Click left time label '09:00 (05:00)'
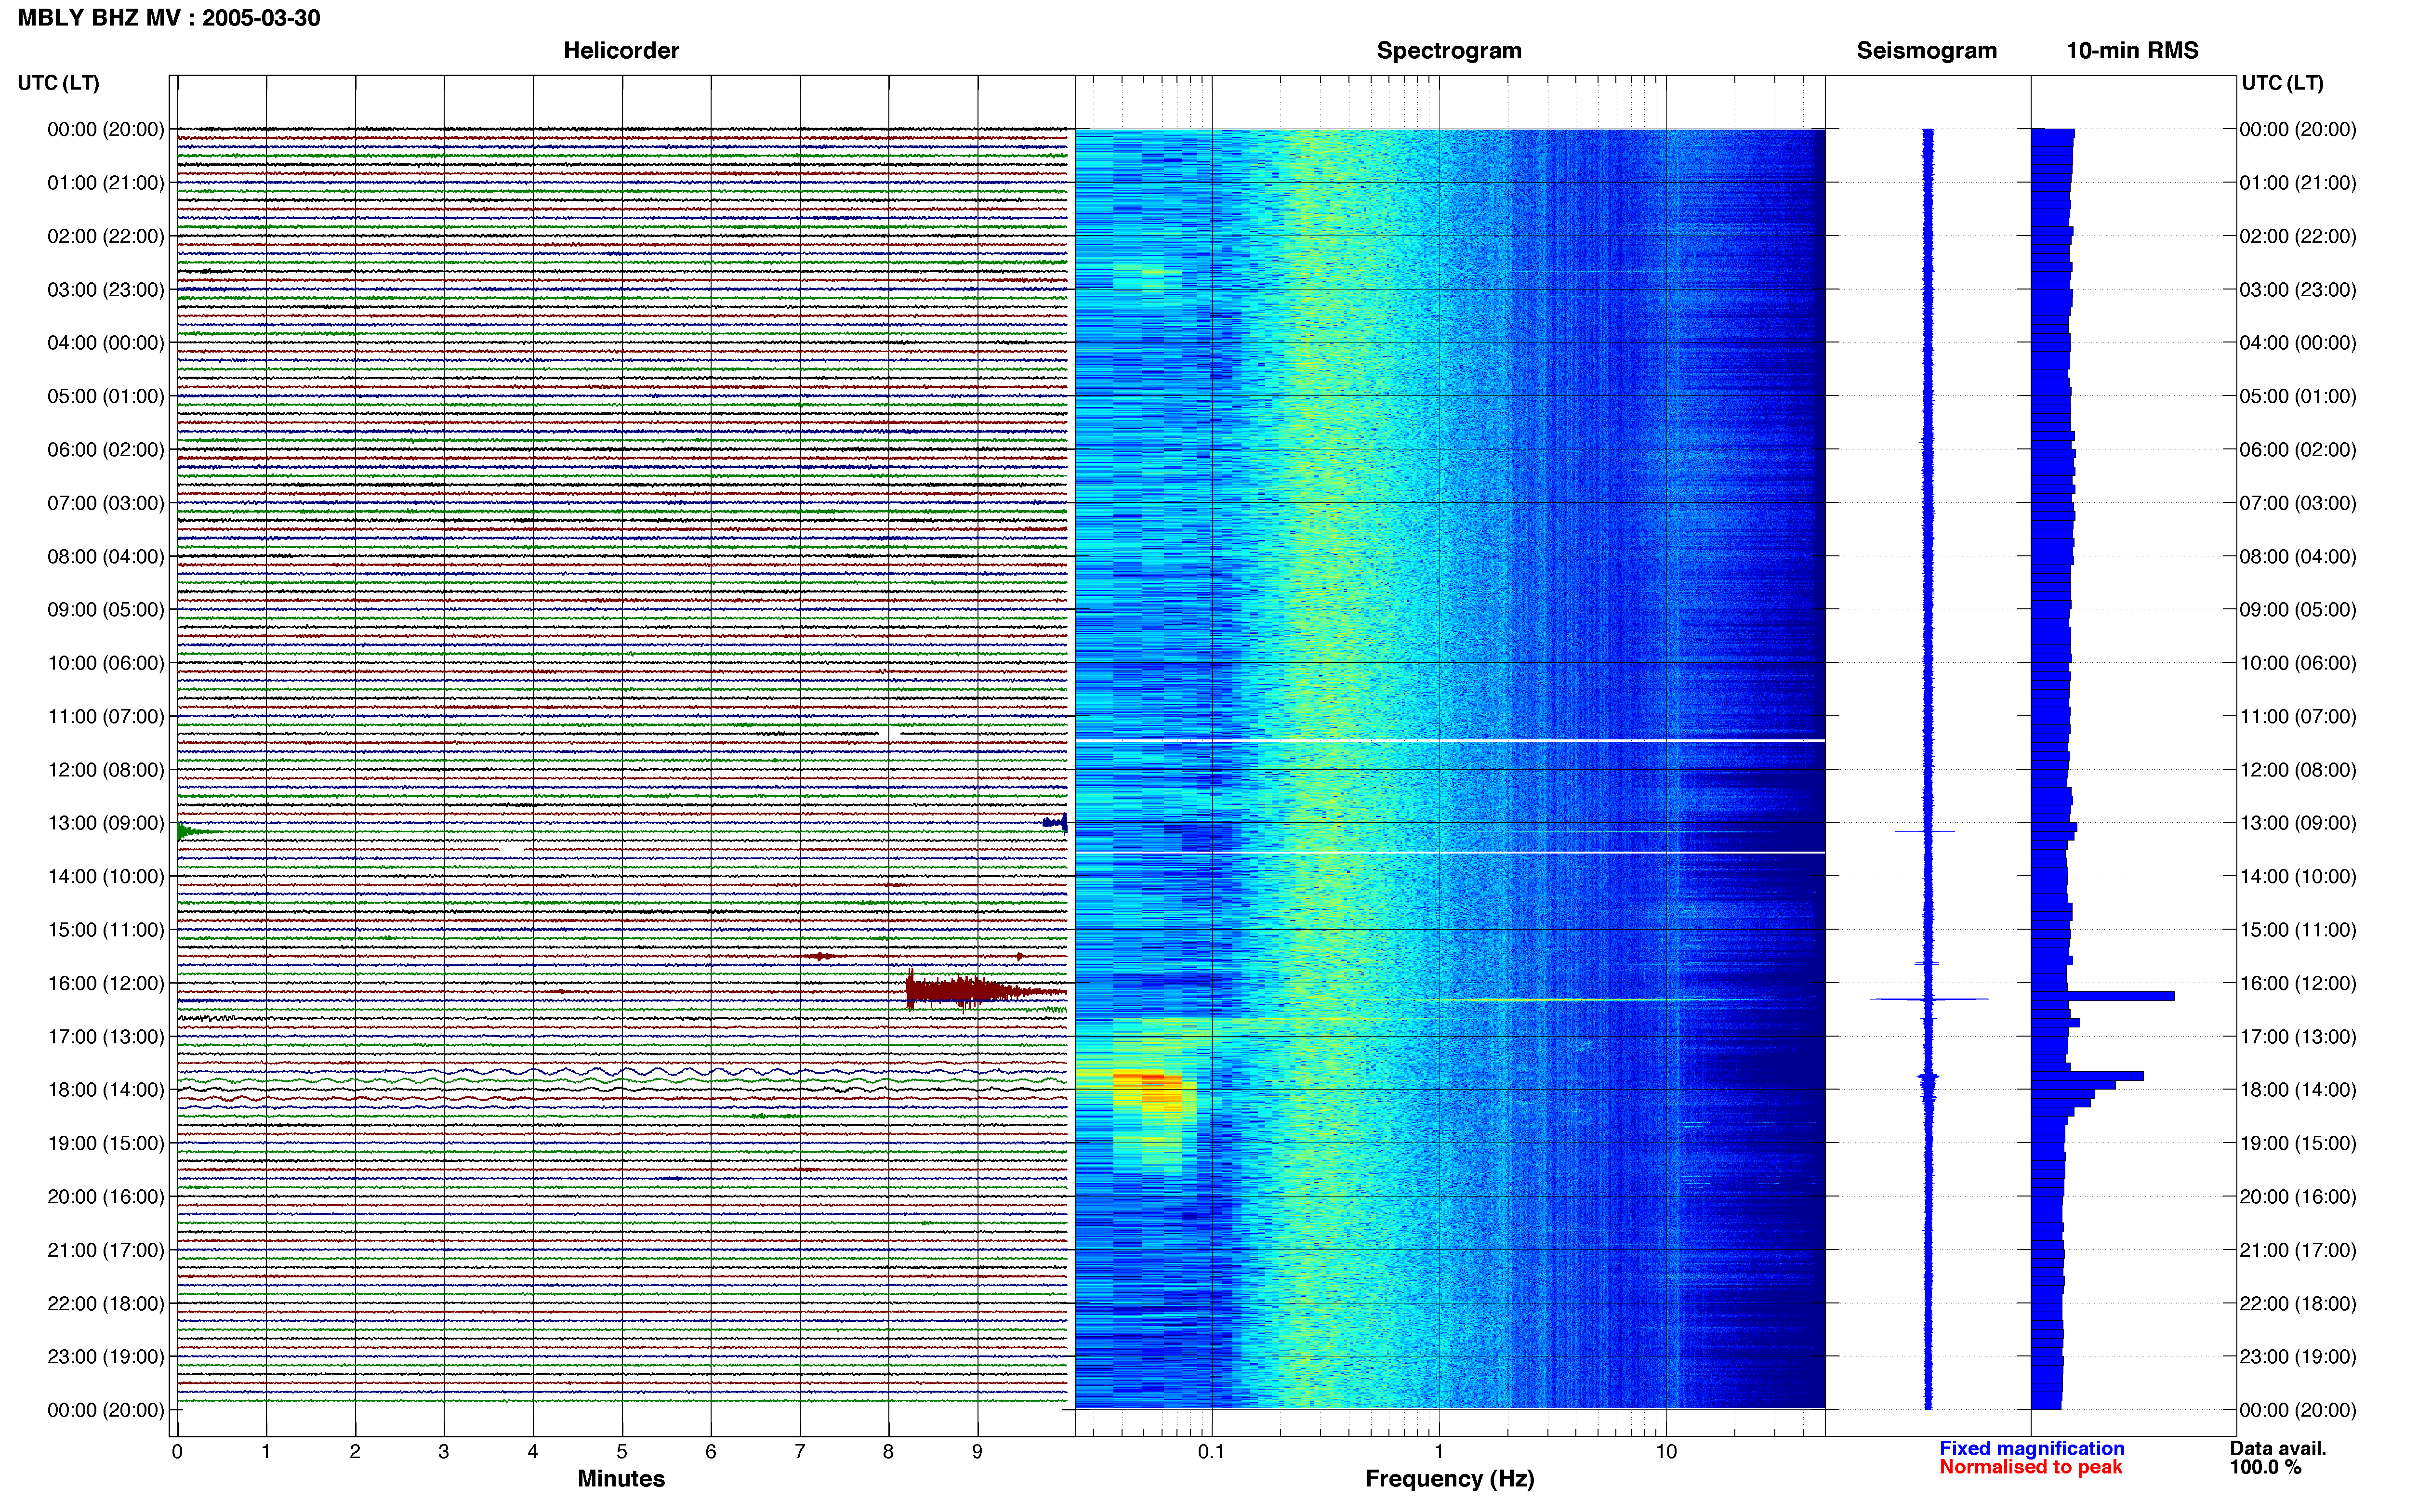Viewport: 2418px width, 1512px height. coord(106,609)
